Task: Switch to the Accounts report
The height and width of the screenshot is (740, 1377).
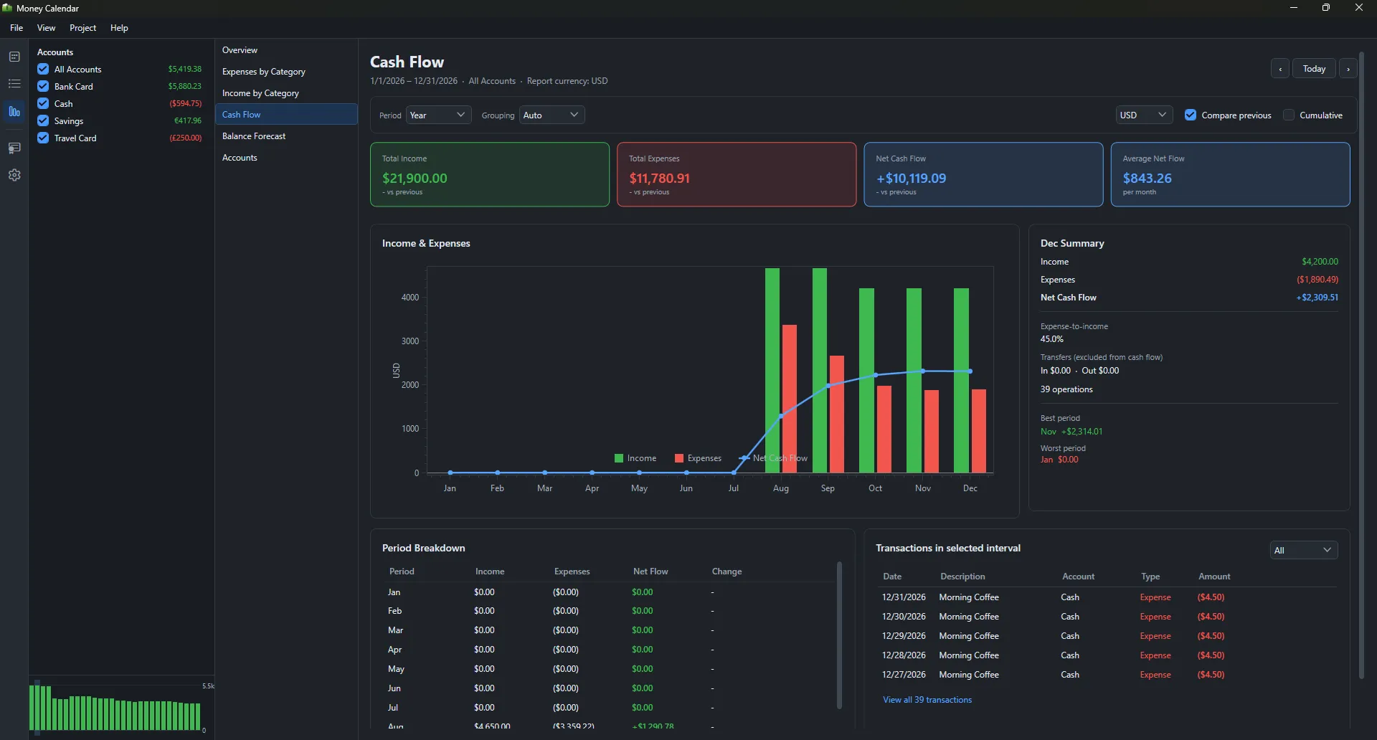Action: coord(286,158)
